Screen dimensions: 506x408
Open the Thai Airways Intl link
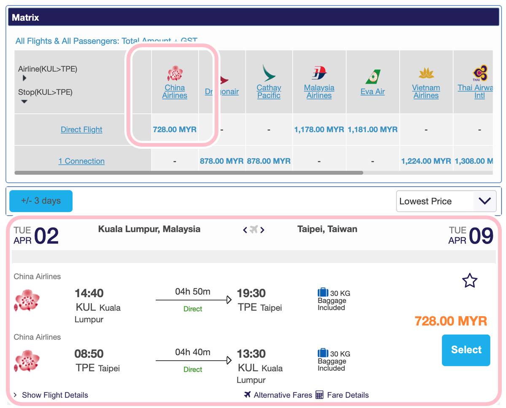(x=475, y=91)
